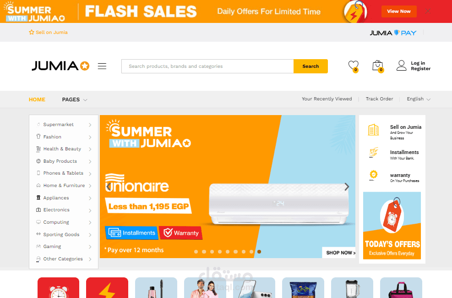Open the English language dropdown

pyautogui.click(x=419, y=99)
